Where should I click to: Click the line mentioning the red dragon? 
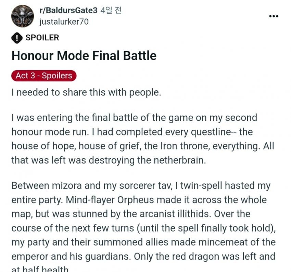coord(143,257)
